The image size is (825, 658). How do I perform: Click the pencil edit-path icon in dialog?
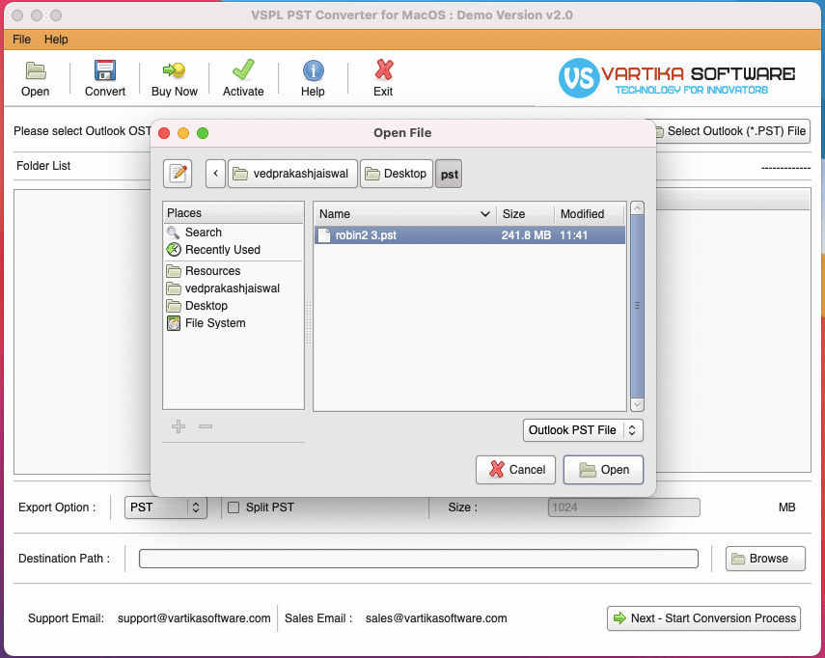[178, 174]
